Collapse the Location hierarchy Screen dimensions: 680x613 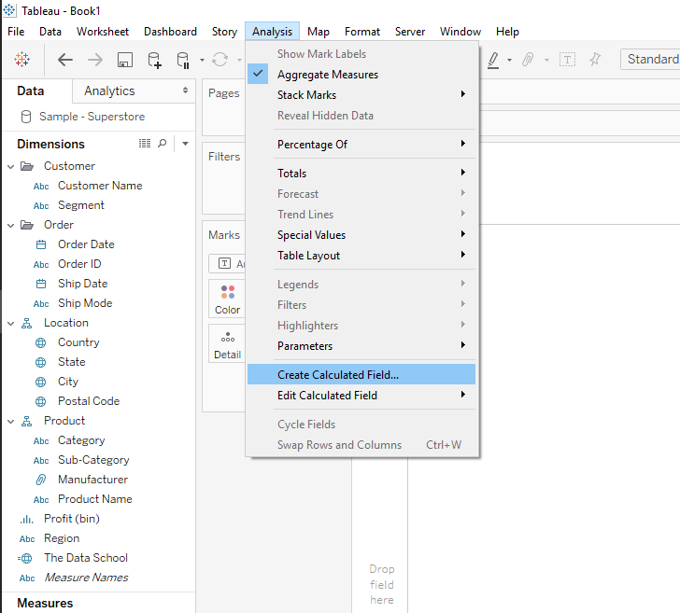click(x=10, y=323)
